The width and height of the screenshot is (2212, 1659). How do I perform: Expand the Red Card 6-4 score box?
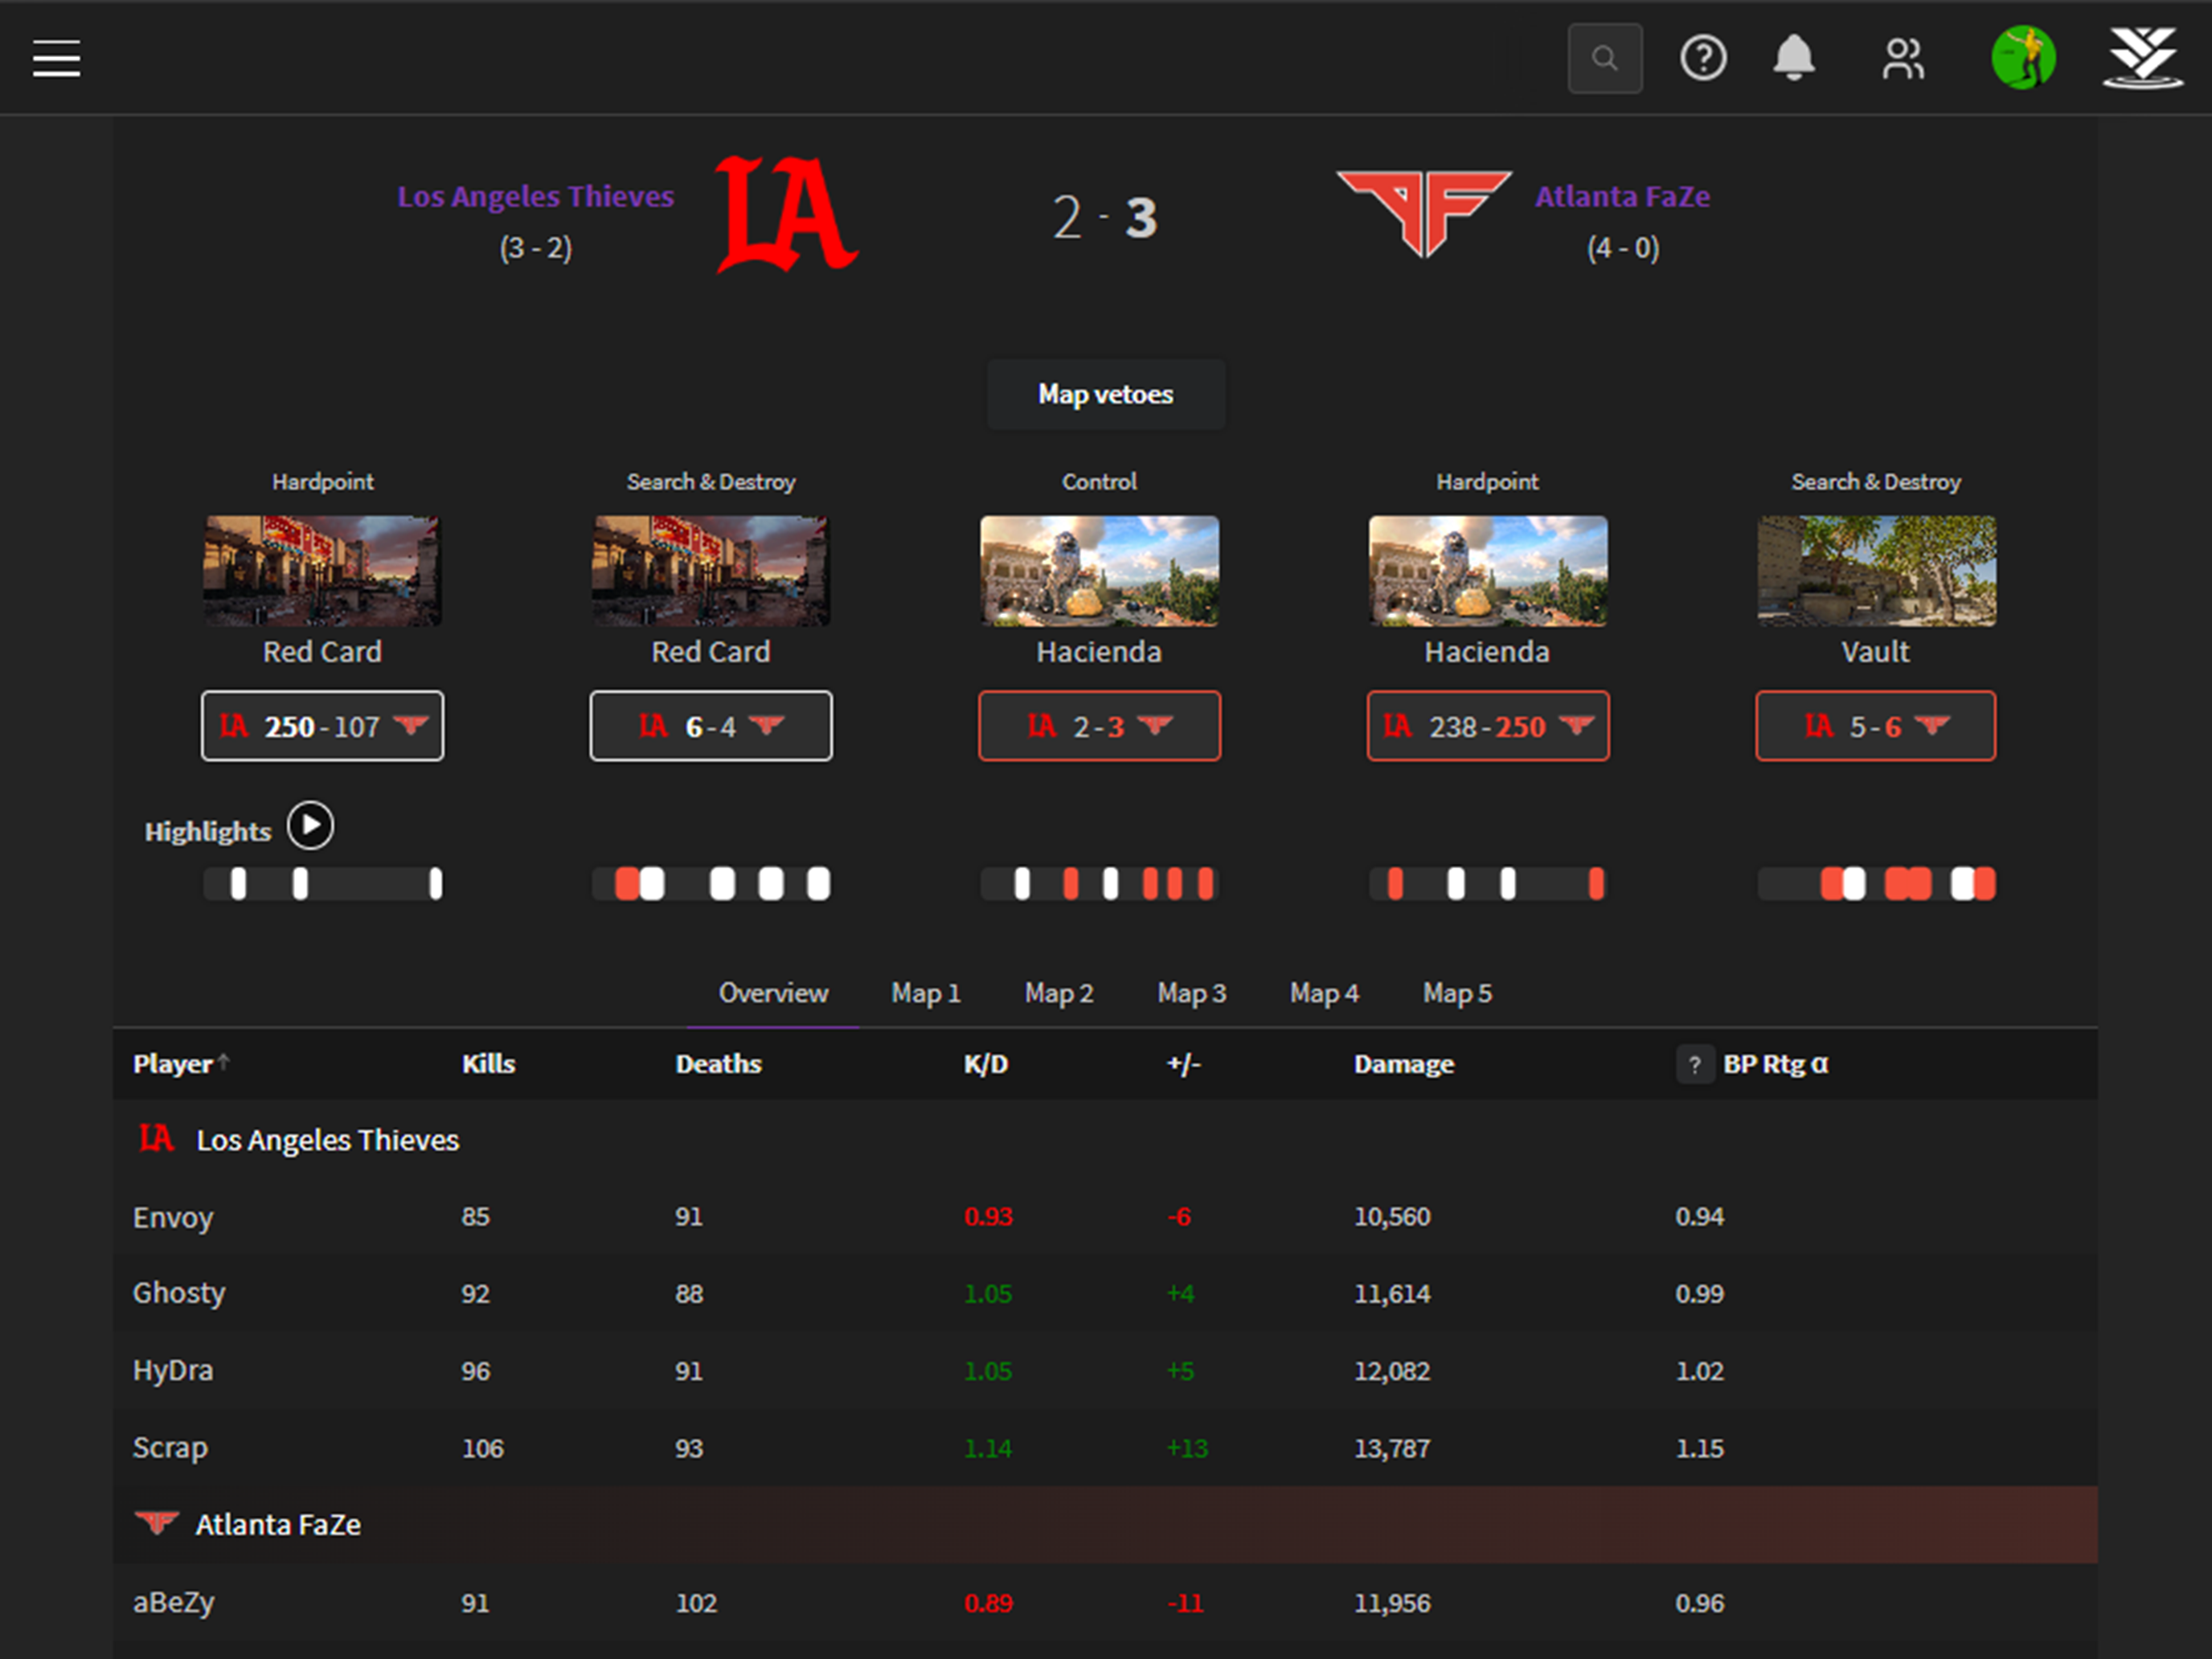710,726
